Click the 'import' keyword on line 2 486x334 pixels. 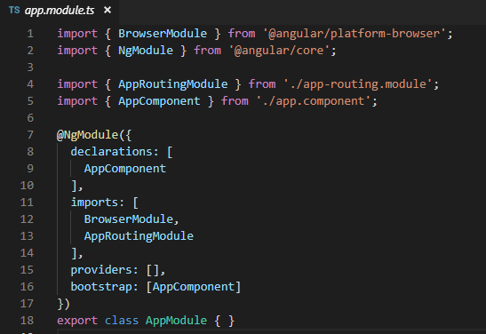(x=77, y=51)
